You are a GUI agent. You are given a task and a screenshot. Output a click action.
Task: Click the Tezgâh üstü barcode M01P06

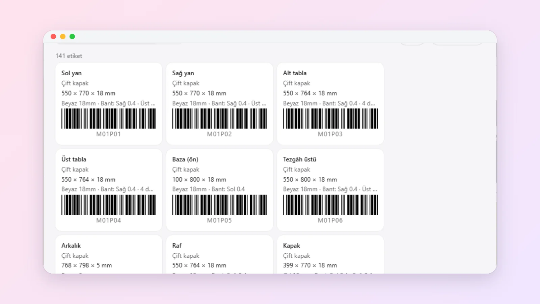(330, 205)
